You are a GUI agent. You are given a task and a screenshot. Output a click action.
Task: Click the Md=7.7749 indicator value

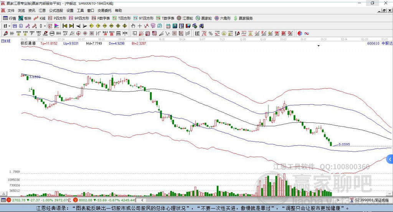(94, 43)
